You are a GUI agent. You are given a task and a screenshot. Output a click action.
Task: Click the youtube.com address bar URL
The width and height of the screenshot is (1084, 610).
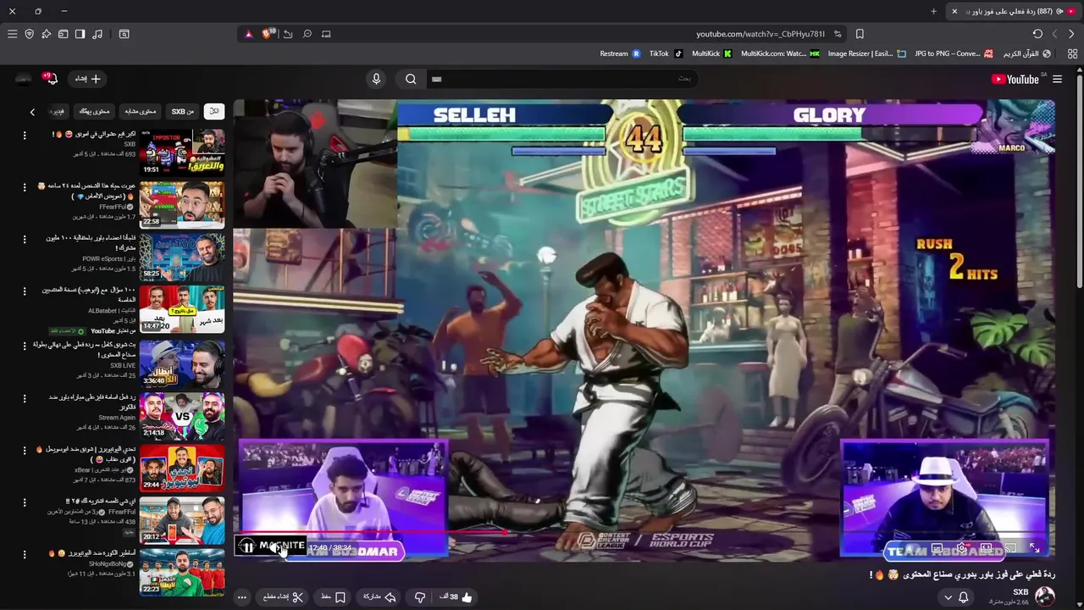tap(760, 34)
